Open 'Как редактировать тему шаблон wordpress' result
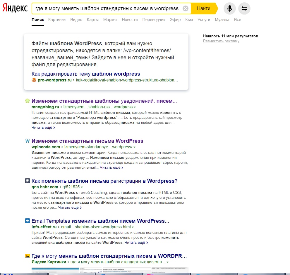This screenshot has height=275, width=290. tap(86, 74)
